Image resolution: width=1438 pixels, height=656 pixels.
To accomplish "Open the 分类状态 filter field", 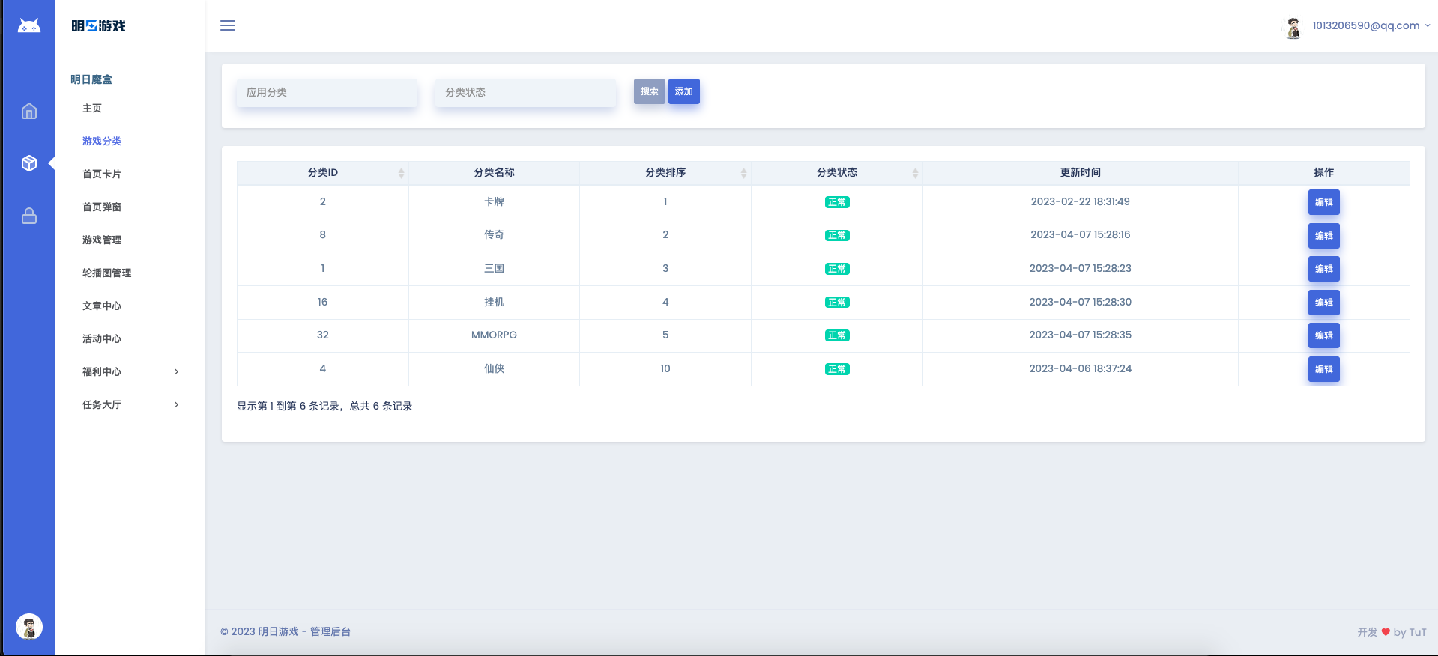I will click(x=525, y=93).
